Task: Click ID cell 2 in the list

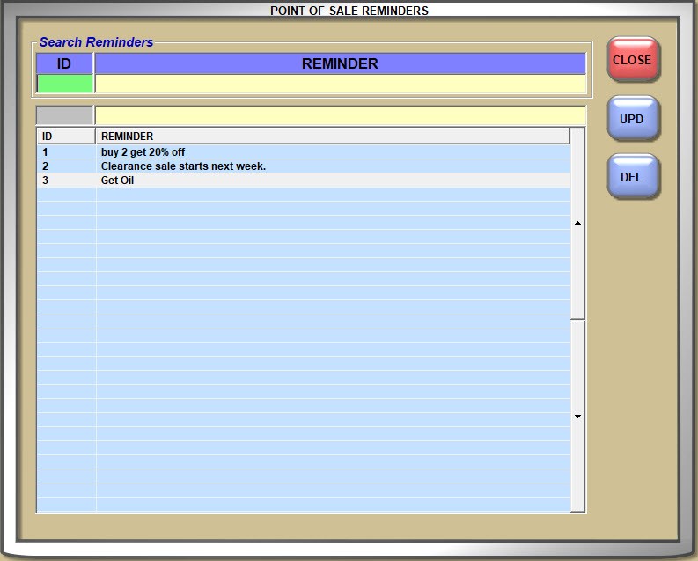Action: [x=46, y=166]
